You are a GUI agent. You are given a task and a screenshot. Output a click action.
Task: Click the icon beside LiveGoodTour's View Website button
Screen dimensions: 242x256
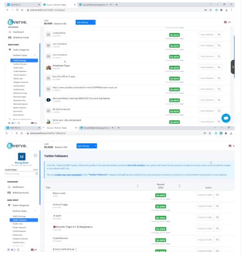(x=219, y=35)
